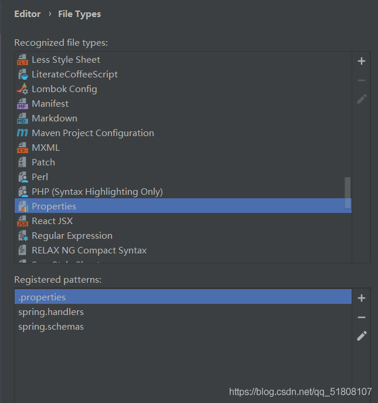
Task: Add a new recognized file type
Action: point(362,61)
